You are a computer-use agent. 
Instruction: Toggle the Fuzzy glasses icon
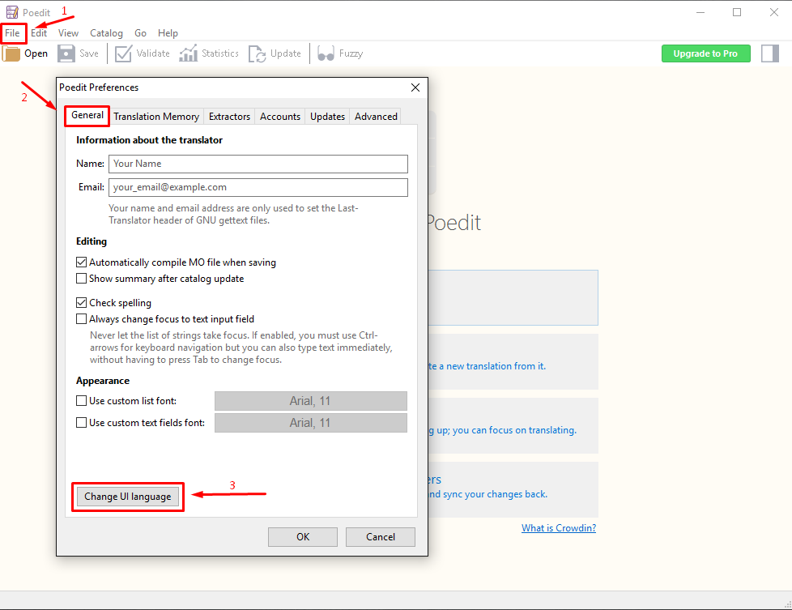point(326,53)
